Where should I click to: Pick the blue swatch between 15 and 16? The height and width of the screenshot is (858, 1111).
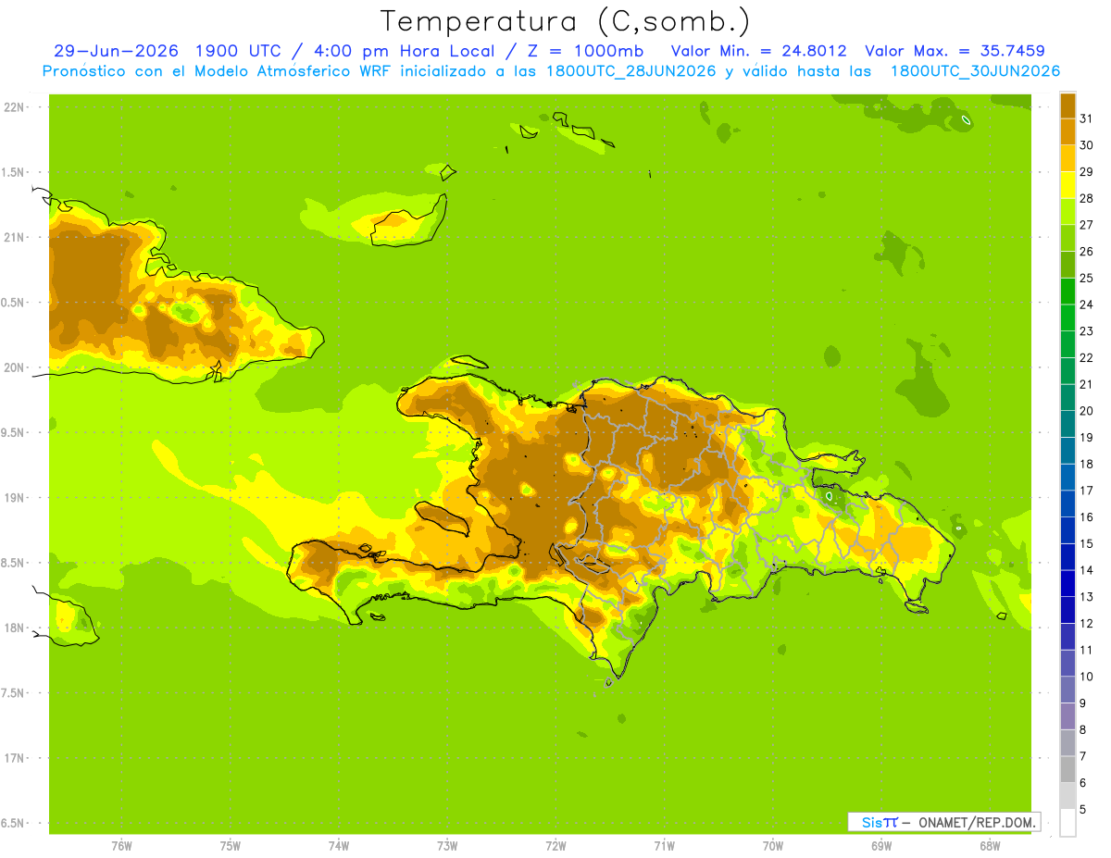coord(1067,529)
